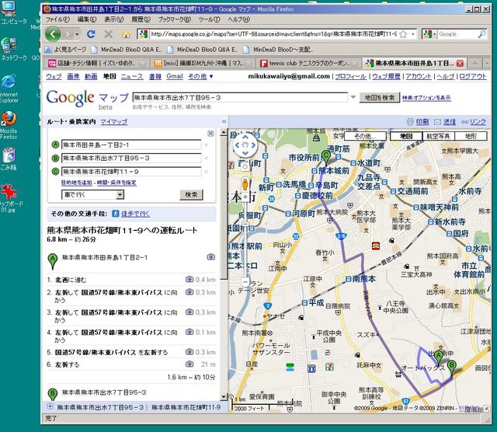The width and height of the screenshot is (497, 432).
Task: Click the Street View pegman icon
Action: pyautogui.click(x=244, y=185)
